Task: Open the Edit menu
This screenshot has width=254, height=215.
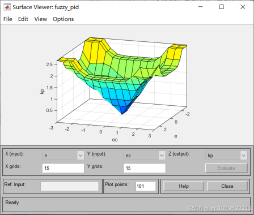Action: coord(23,19)
